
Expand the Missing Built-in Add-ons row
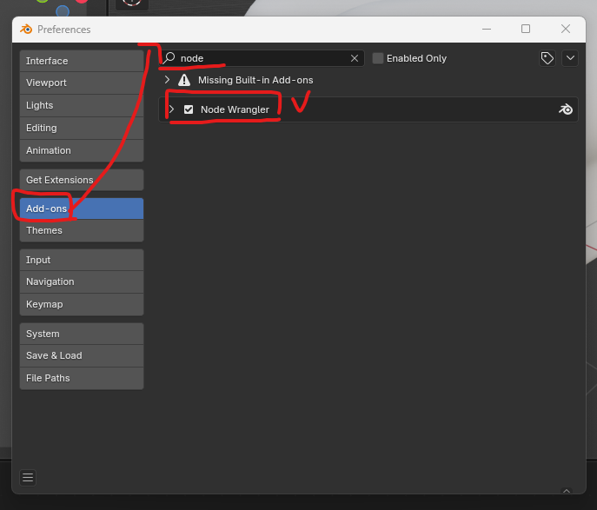click(x=167, y=80)
